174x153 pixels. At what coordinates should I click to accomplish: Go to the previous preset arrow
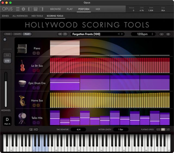[119, 34]
